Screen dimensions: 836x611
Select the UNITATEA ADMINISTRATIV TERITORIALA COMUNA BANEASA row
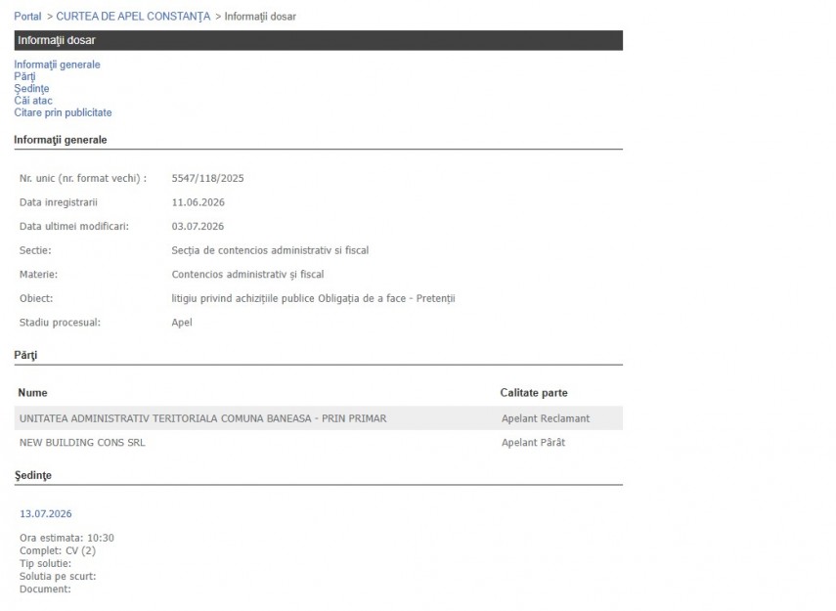tap(319, 418)
